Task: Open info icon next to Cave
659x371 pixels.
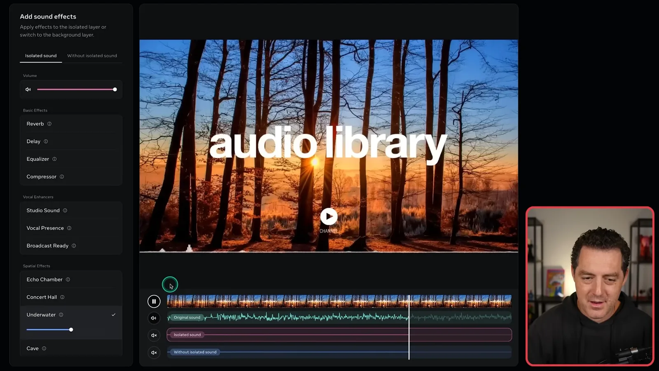Action: [44, 348]
